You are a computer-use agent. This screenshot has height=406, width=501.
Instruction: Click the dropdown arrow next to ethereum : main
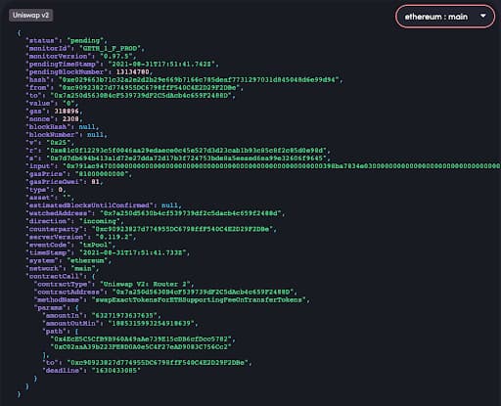483,16
